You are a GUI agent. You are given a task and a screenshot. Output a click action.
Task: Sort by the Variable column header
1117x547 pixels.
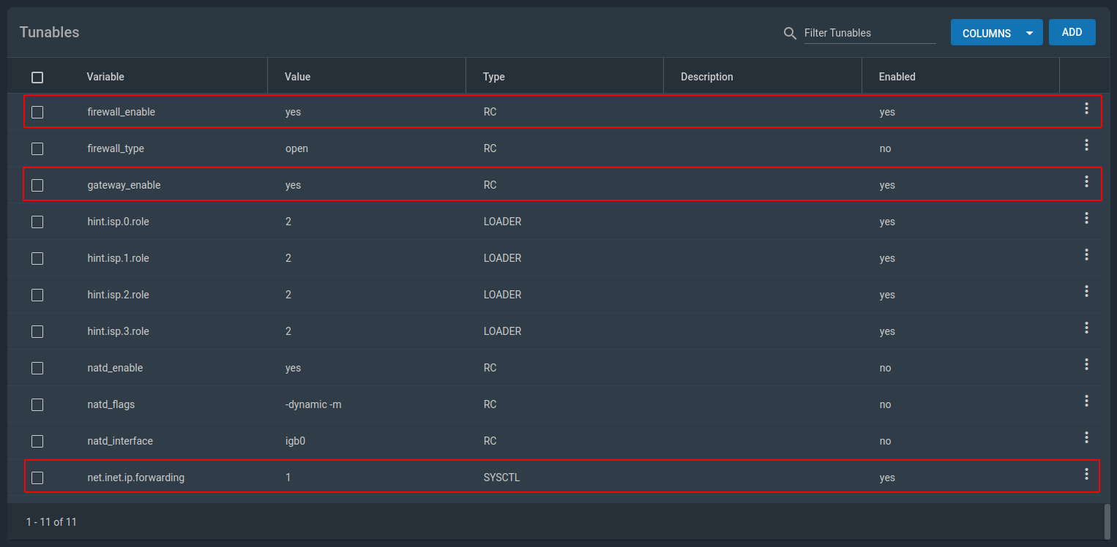coord(105,77)
